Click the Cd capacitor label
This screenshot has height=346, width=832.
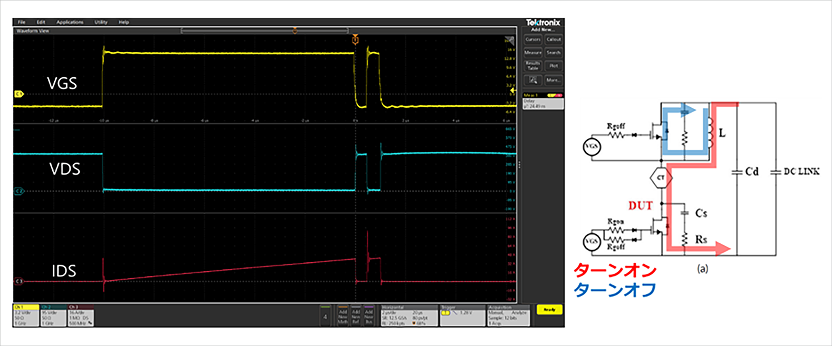(x=752, y=172)
